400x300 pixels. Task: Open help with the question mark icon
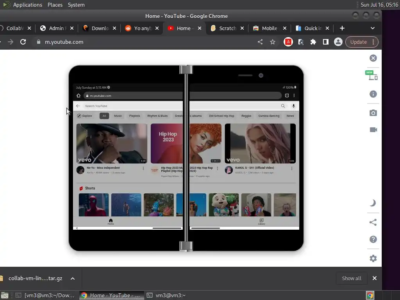coord(373,239)
